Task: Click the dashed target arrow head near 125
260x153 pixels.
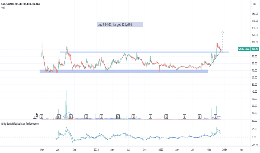Action: [223, 32]
